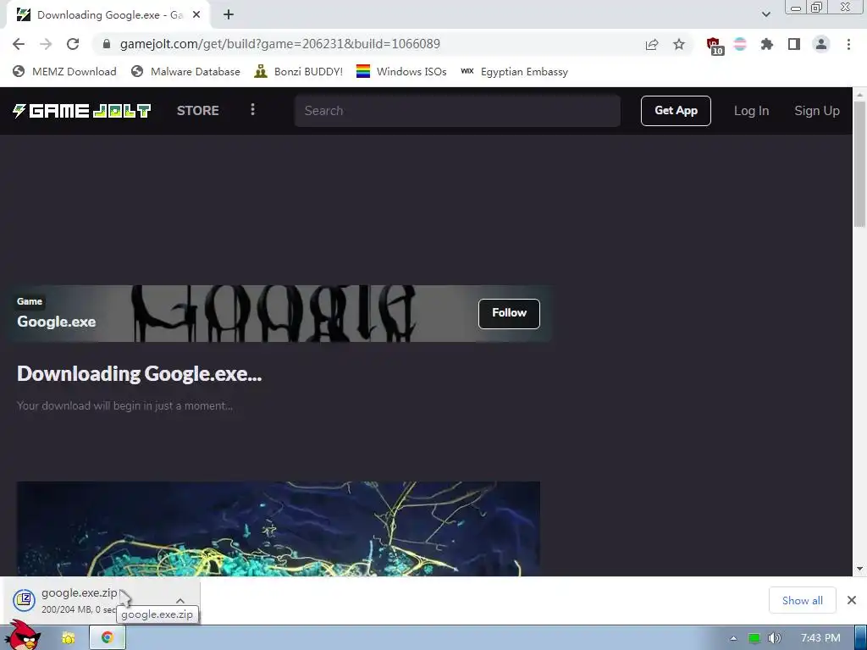Screen dimensions: 867x650
Task: Open the Extensions puzzle piece menu
Action: pos(766,44)
